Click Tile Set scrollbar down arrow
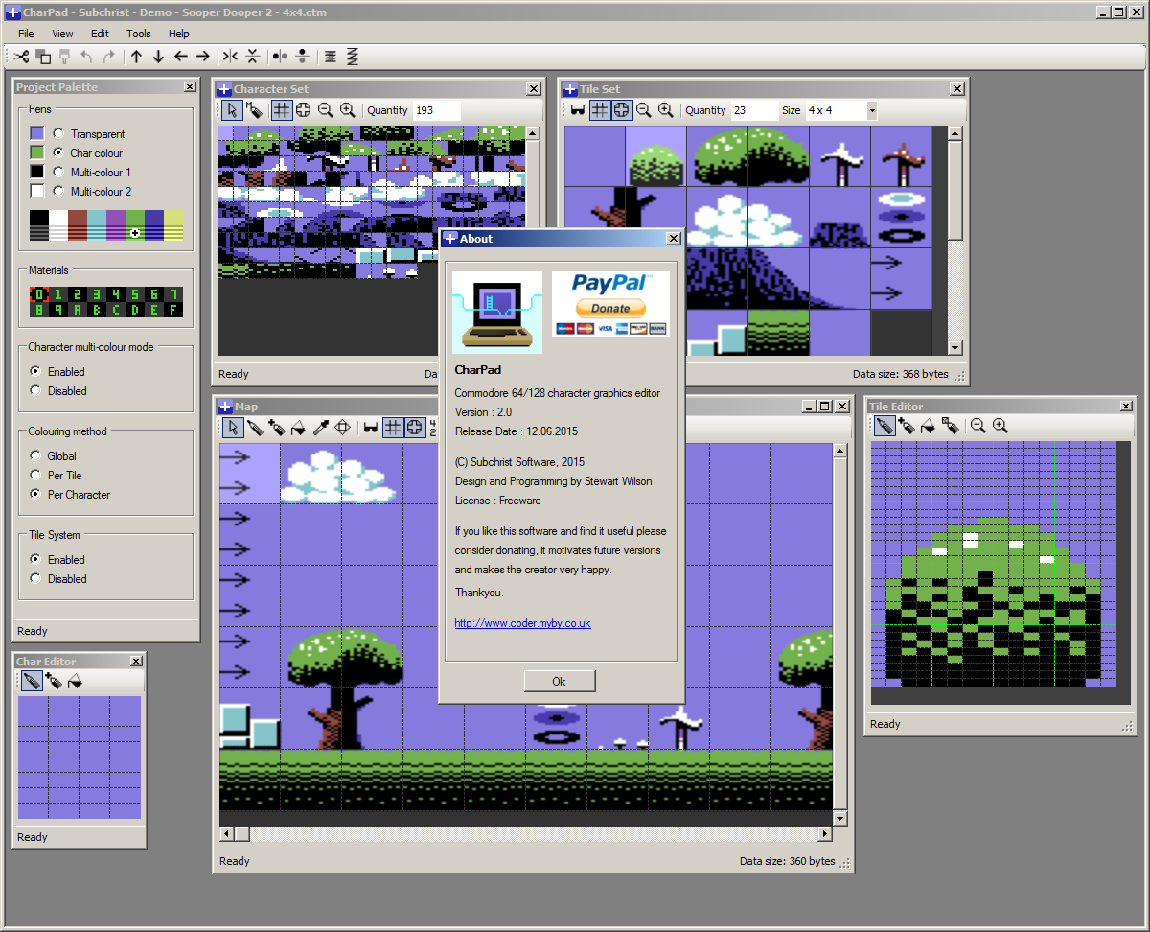Screen dimensions: 1150x932 point(954,347)
